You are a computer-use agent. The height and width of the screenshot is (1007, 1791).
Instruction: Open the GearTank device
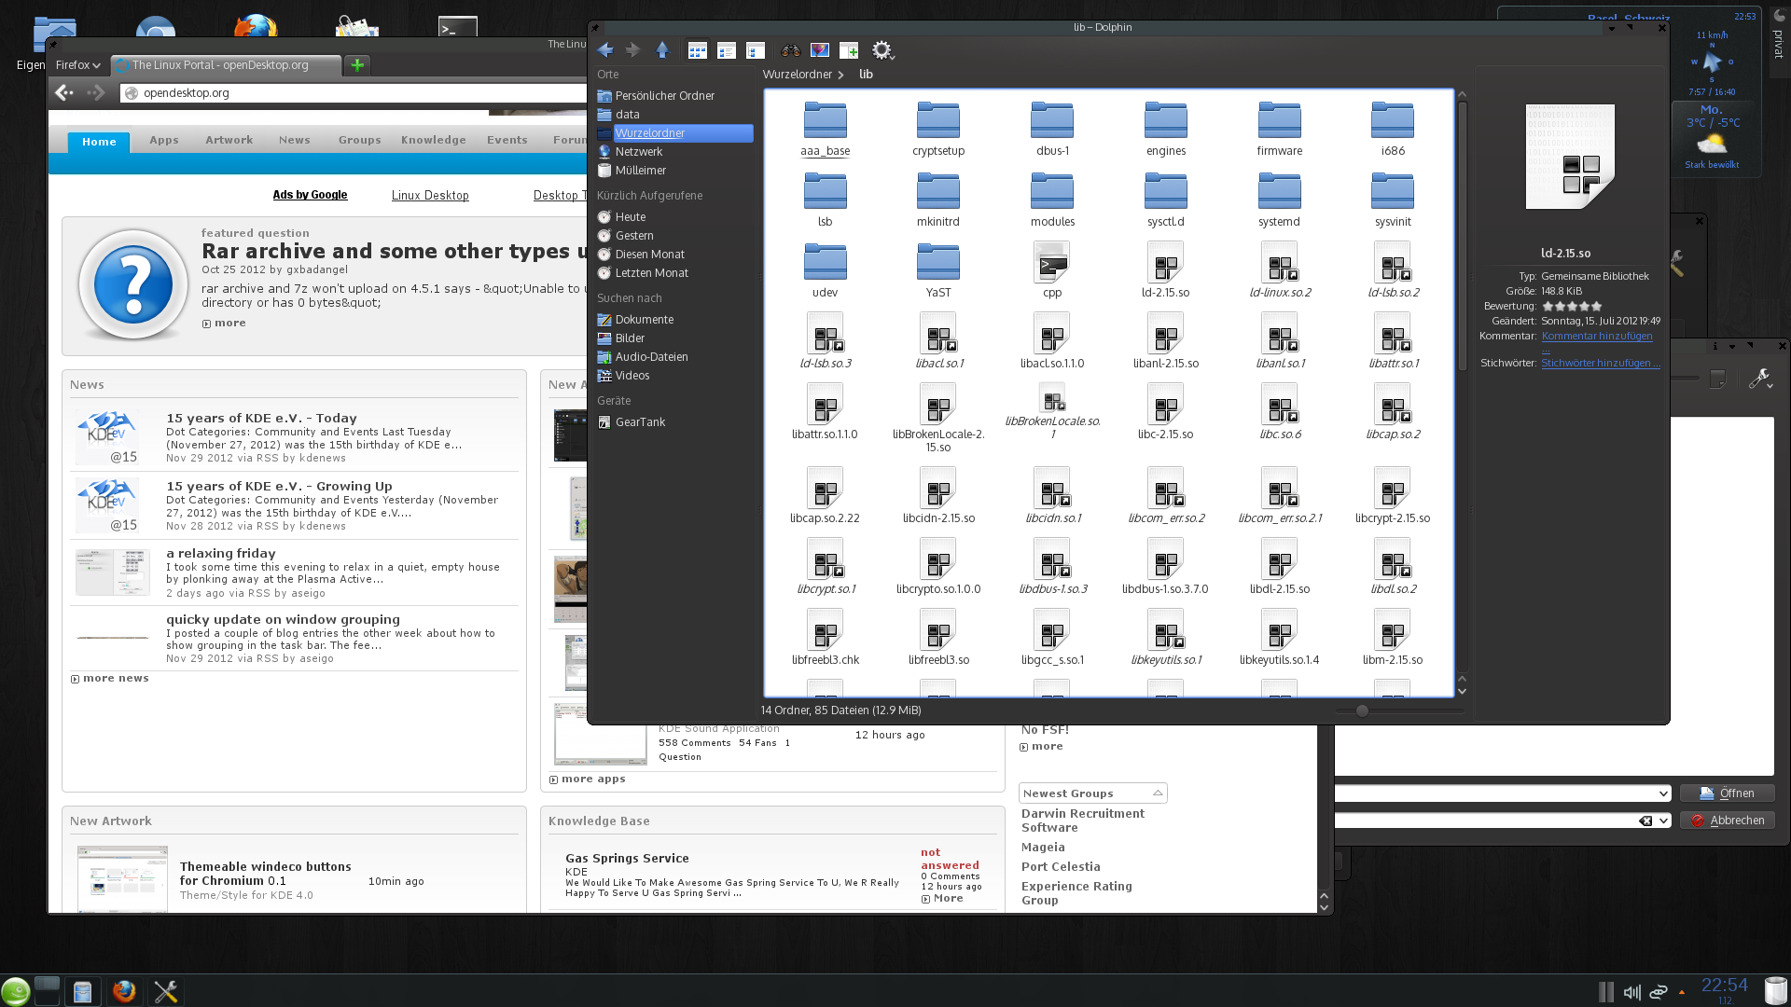click(x=640, y=422)
